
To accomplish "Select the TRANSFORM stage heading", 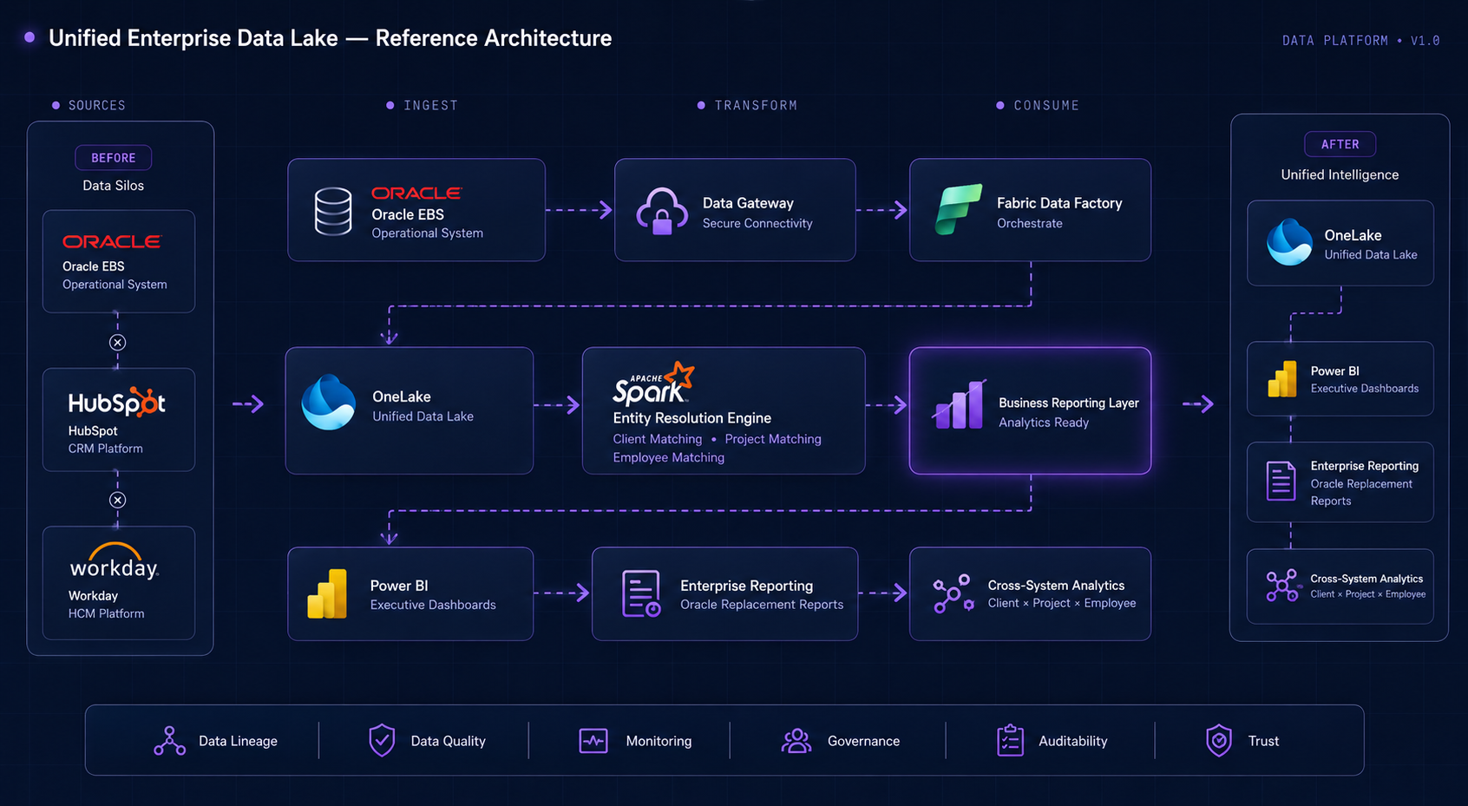I will [756, 105].
